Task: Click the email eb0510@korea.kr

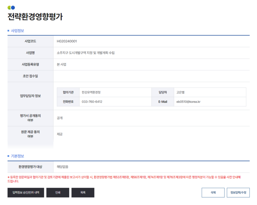Action: click(x=188, y=102)
